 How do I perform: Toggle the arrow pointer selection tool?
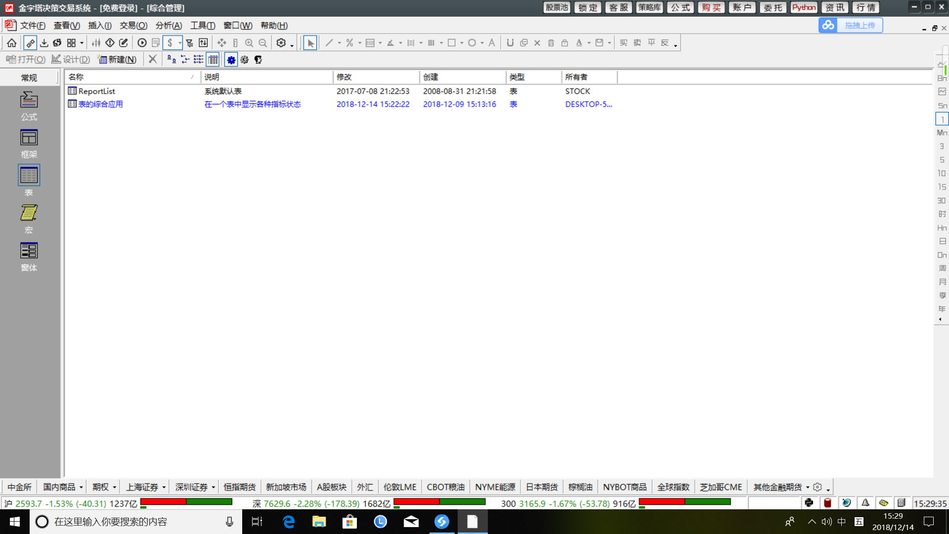310,43
